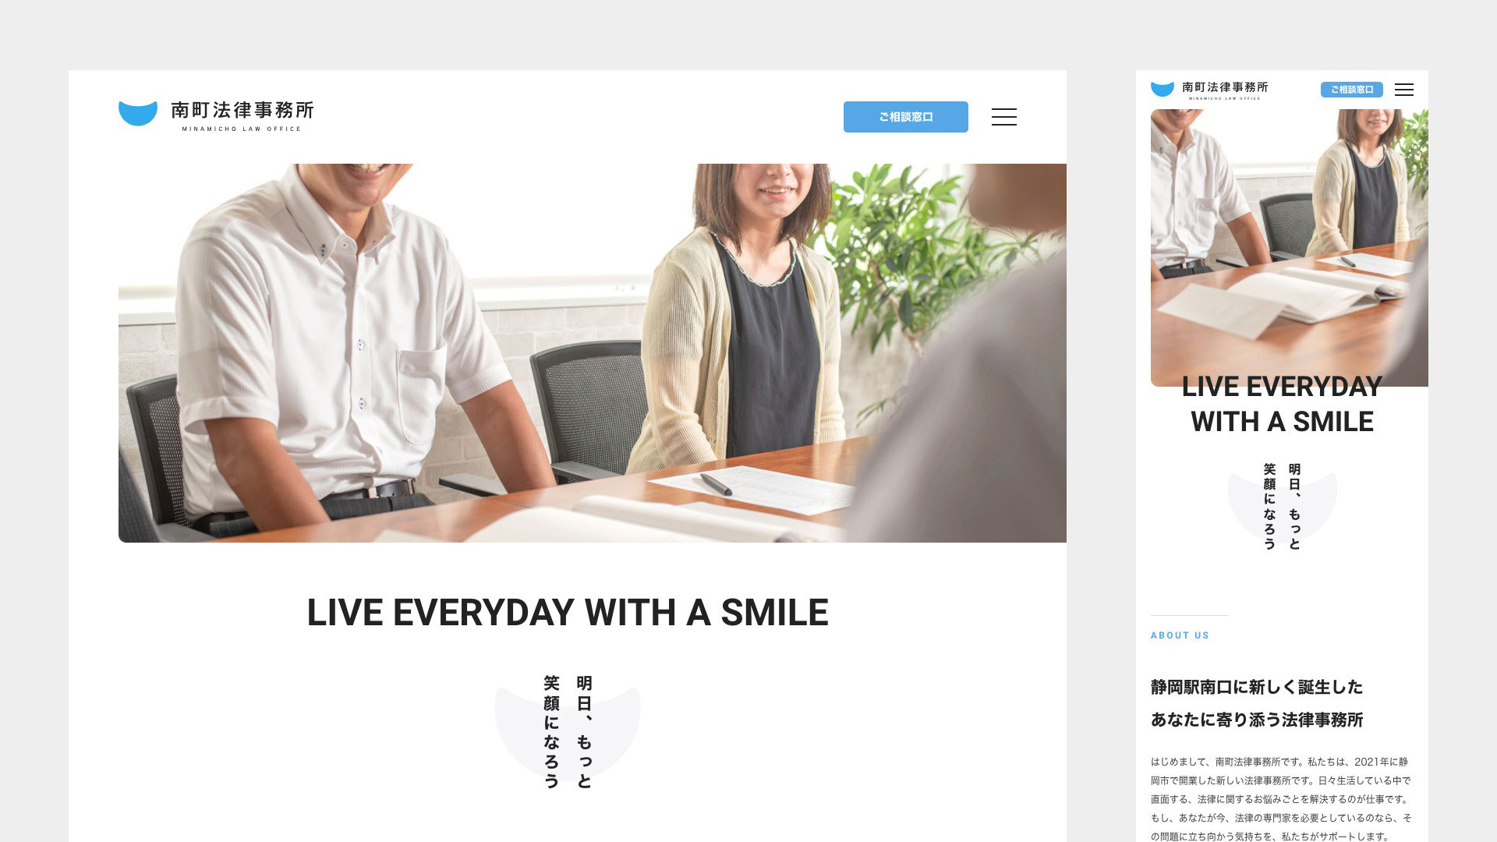Click the あなたに寄り添う法律事務所 heading line

(x=1257, y=720)
